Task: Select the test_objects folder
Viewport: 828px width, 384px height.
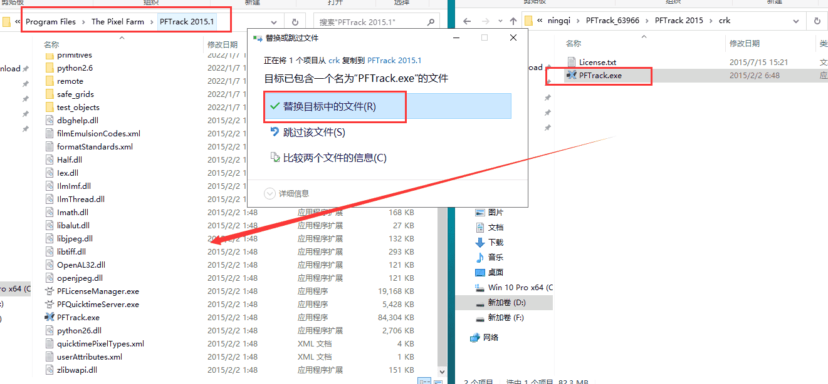Action: coord(78,107)
